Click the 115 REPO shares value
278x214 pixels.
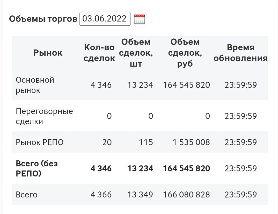146,142
